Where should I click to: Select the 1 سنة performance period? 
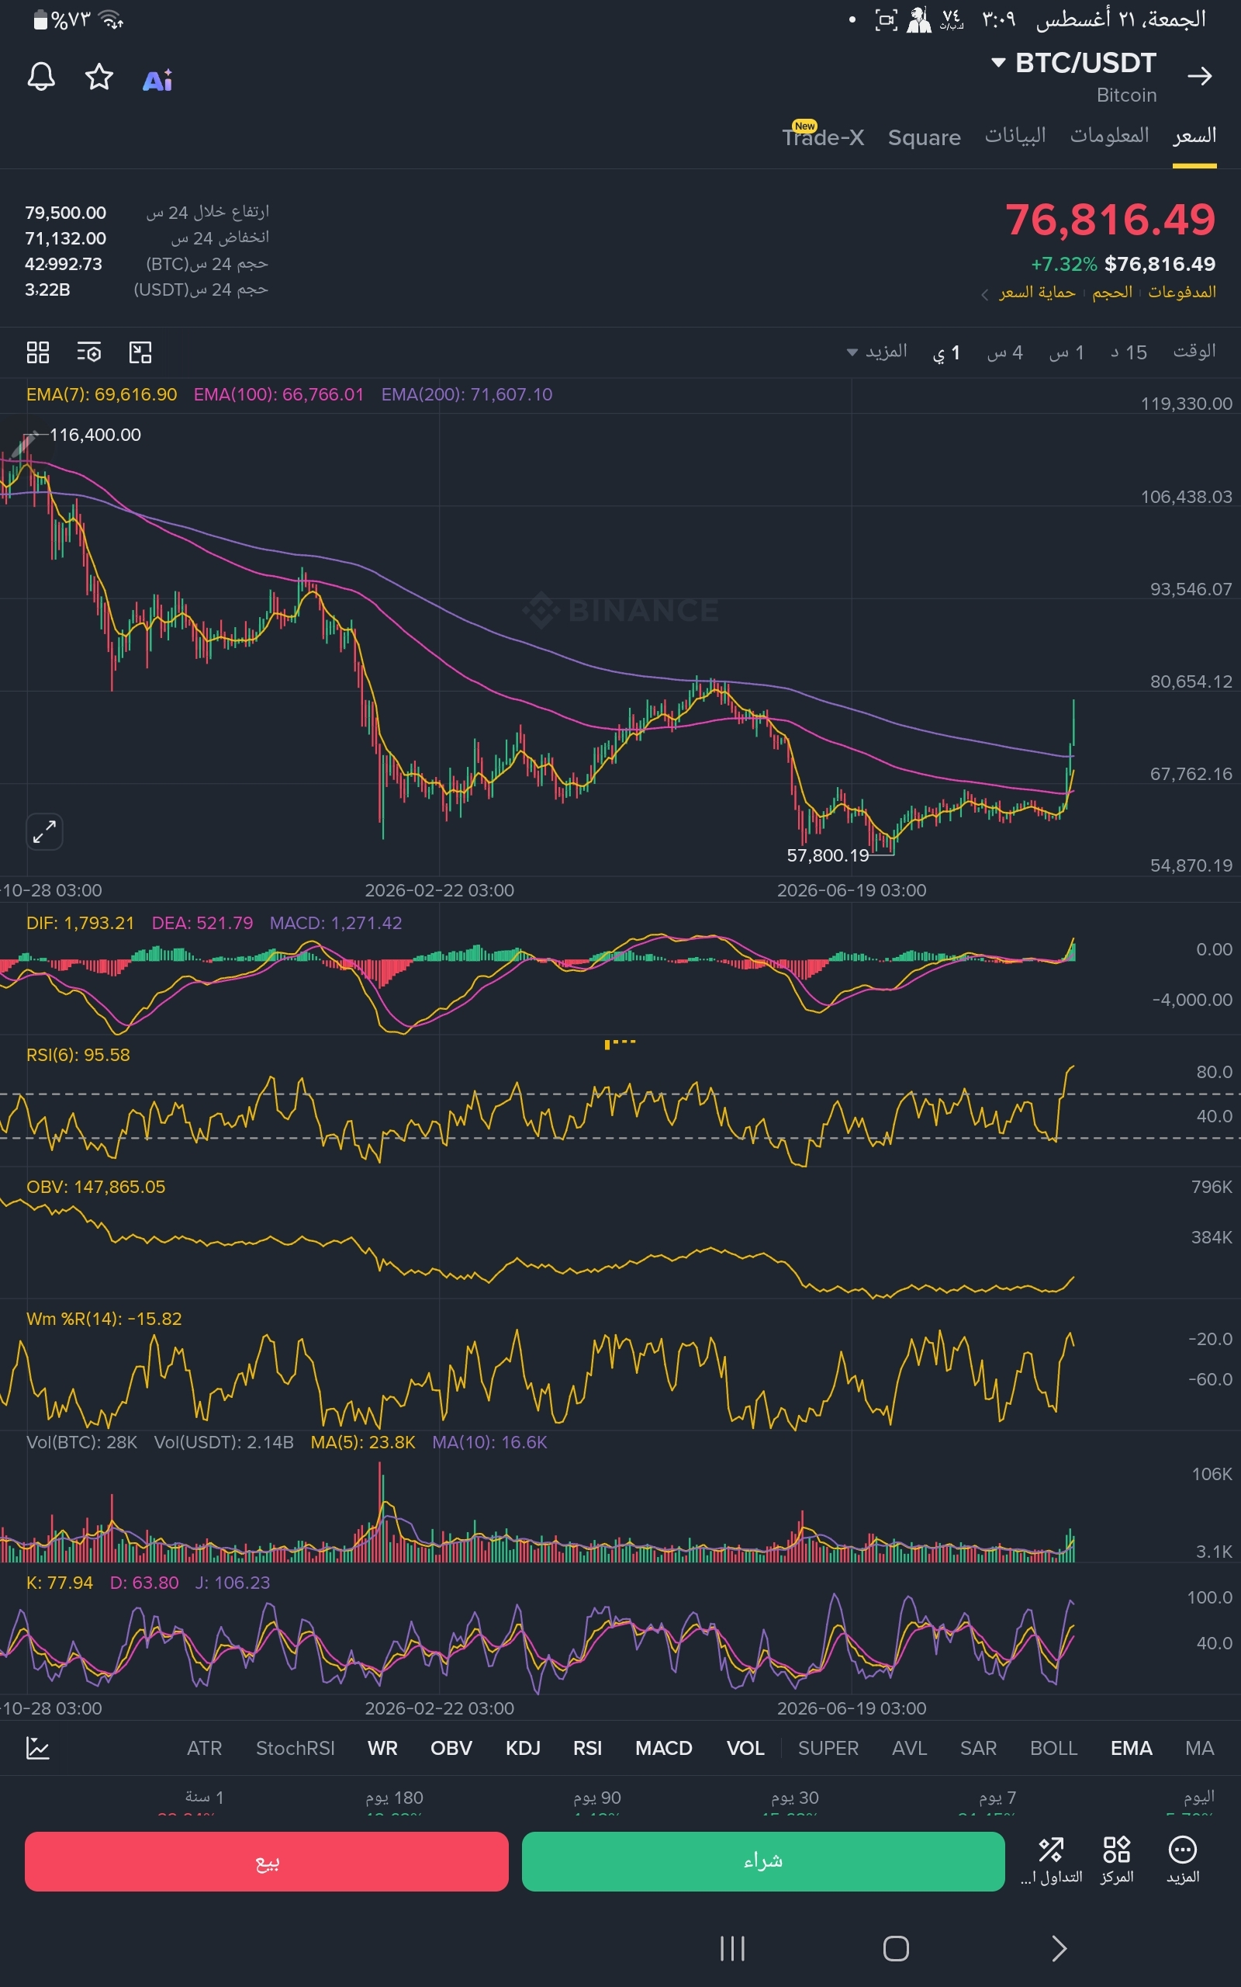coord(203,1798)
